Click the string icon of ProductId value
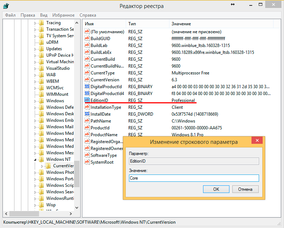This screenshot has width=284, height=228. [87, 128]
